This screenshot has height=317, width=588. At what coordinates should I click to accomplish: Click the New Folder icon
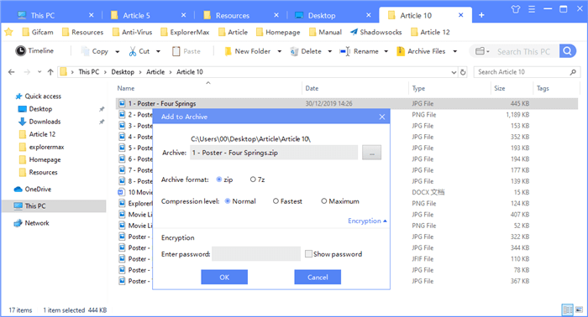pos(228,51)
